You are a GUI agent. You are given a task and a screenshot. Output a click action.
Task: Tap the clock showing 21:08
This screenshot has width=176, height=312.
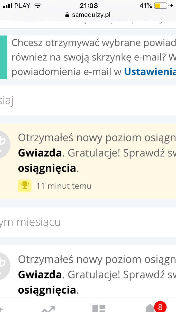click(x=89, y=6)
